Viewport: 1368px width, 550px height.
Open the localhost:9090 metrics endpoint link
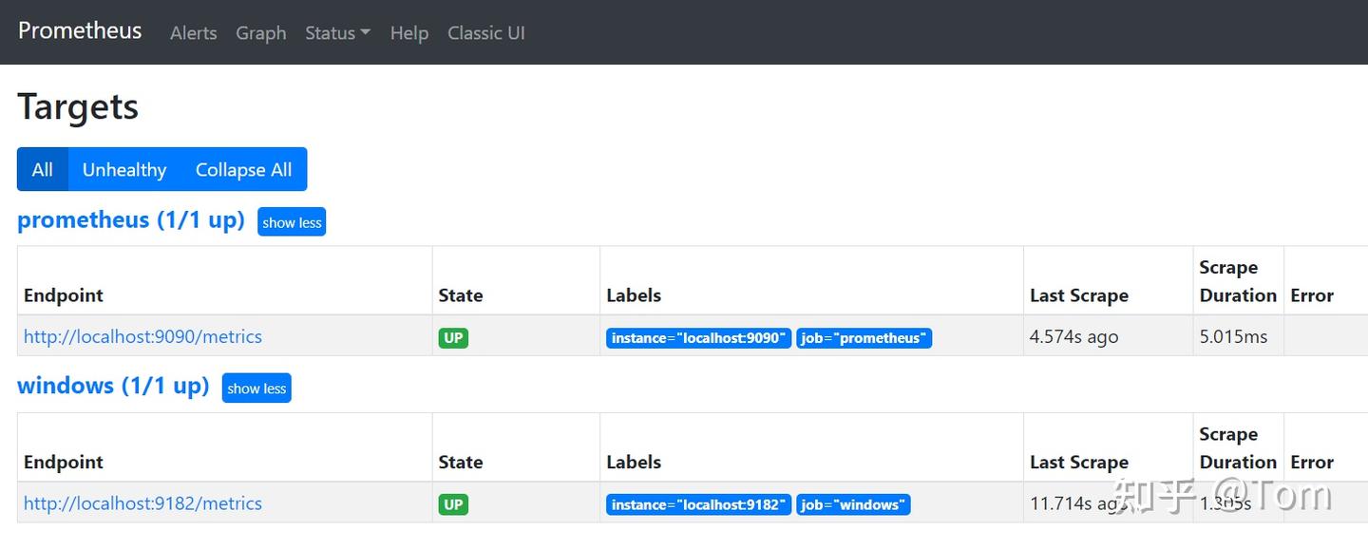142,336
